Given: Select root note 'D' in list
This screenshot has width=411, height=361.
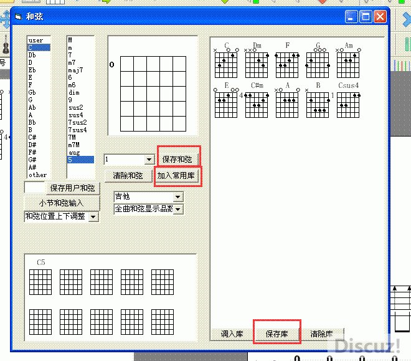Looking at the screenshot, I should point(39,62).
